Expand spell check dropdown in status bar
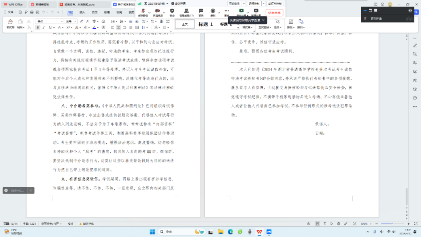Image resolution: width=421 pixels, height=237 pixels. coord(61,224)
